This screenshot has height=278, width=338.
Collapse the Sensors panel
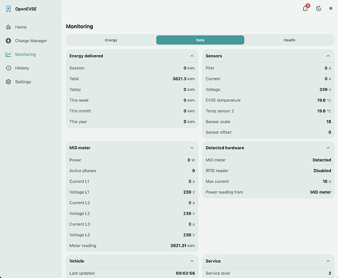coord(328,56)
